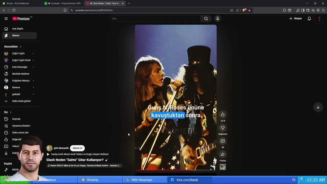Open Daha sonra izle list

19,133
